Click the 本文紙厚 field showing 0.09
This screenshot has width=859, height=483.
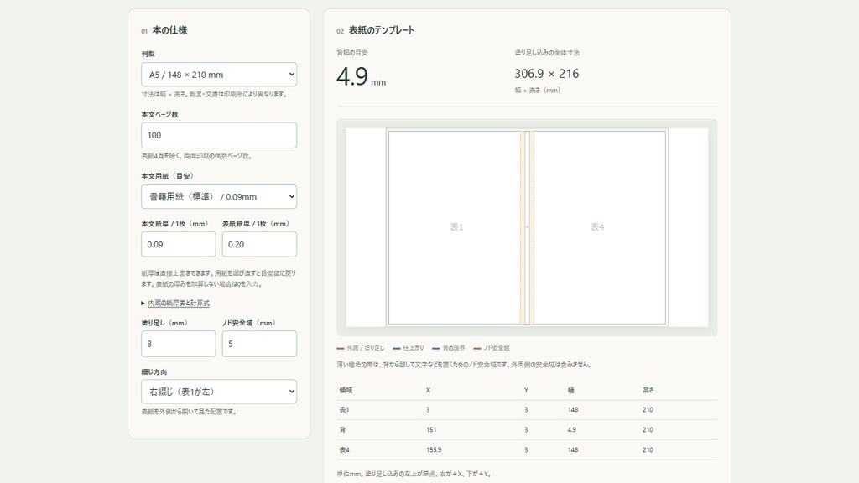(x=178, y=244)
